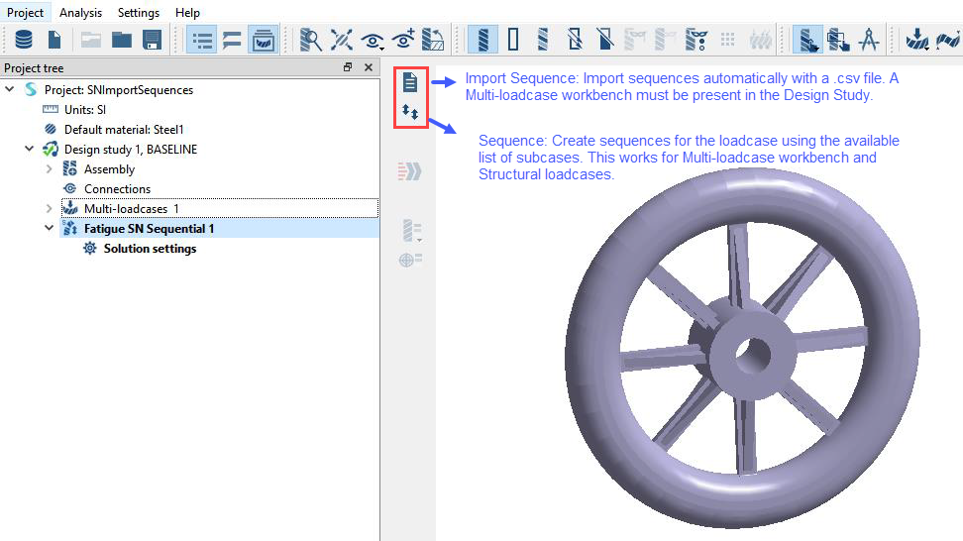The width and height of the screenshot is (963, 541).
Task: Click the database stack toolbar icon
Action: pyautogui.click(x=23, y=41)
